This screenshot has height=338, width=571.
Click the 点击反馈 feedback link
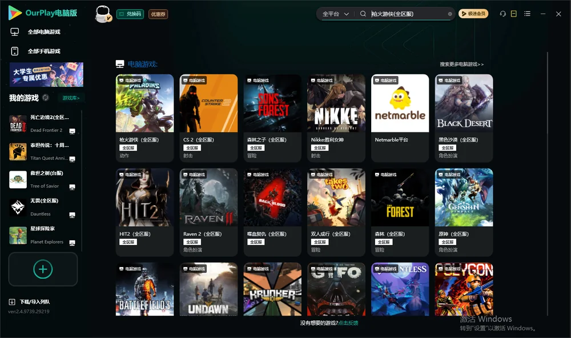348,323
